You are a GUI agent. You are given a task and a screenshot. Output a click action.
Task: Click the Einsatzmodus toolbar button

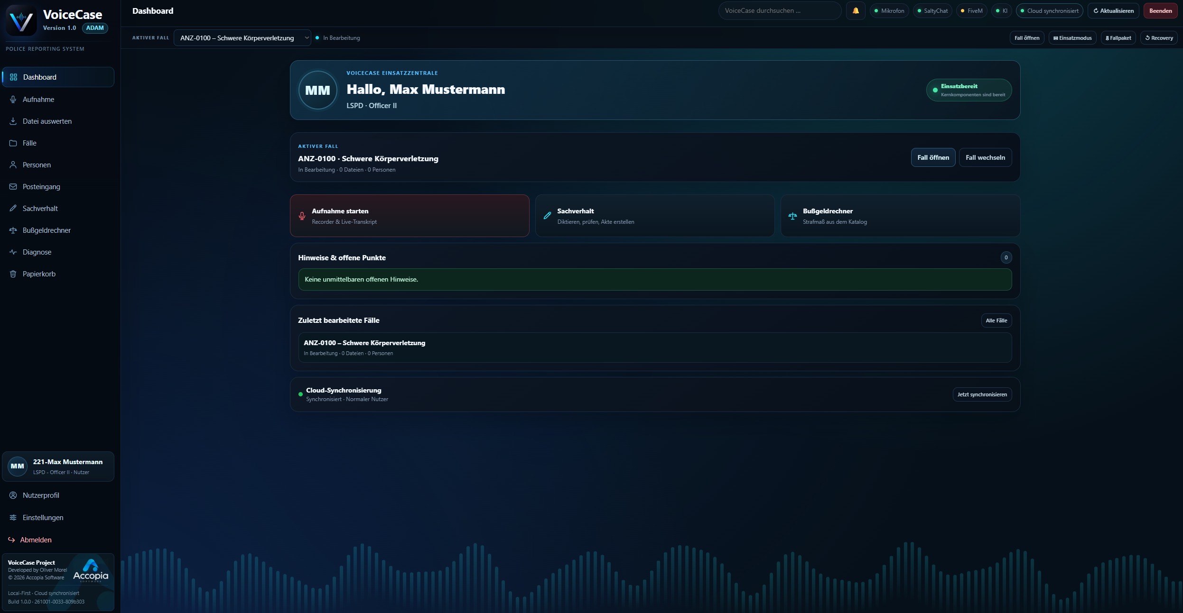1072,38
